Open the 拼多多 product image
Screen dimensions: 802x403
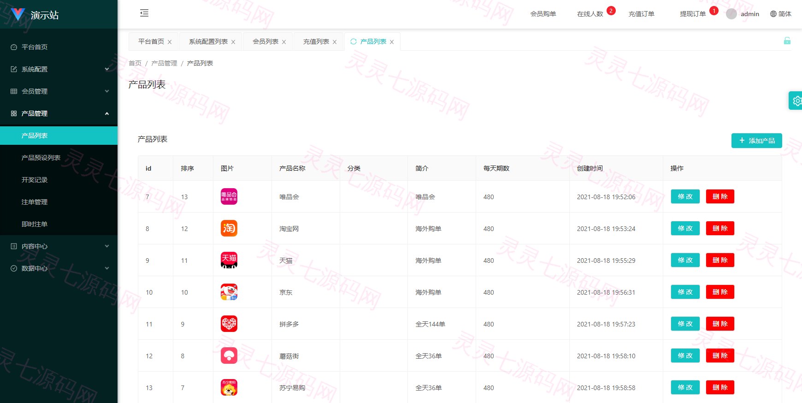tap(229, 324)
